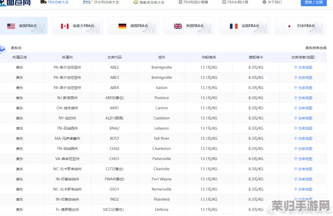333x216 pixels.
Task: Click the city cell Castleton
Action: pyautogui.click(x=161, y=118)
